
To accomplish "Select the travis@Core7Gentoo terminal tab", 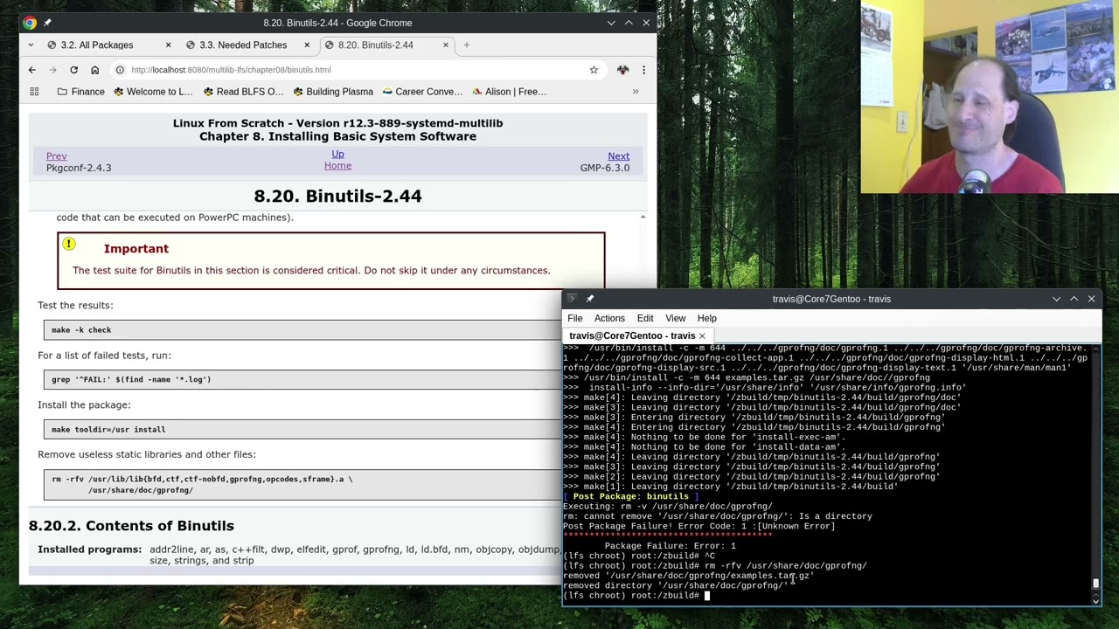I will (632, 335).
